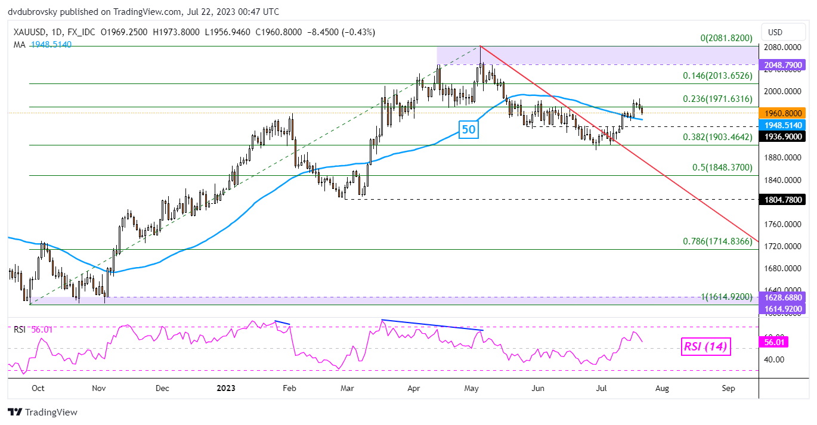Click Oct on the time axis
The image size is (817, 425).
coord(38,388)
